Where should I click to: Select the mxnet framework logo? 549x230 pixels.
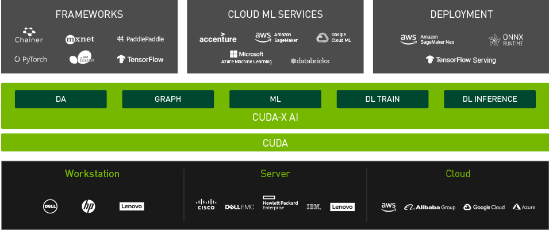(79, 39)
